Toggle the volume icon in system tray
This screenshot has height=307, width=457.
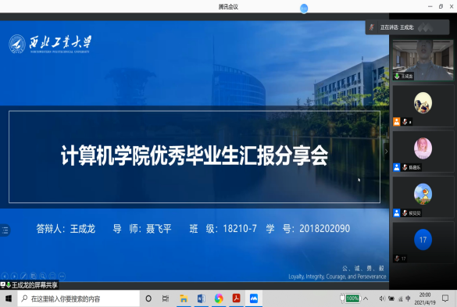pos(382,298)
